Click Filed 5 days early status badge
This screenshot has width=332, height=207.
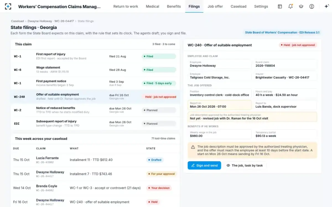pyautogui.click(x=159, y=83)
